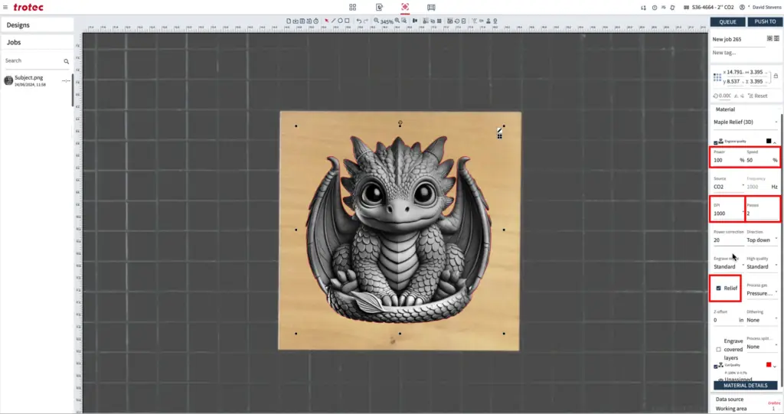The image size is (784, 414).
Task: Click the notification bell icon in top bar
Action: pyautogui.click(x=672, y=8)
